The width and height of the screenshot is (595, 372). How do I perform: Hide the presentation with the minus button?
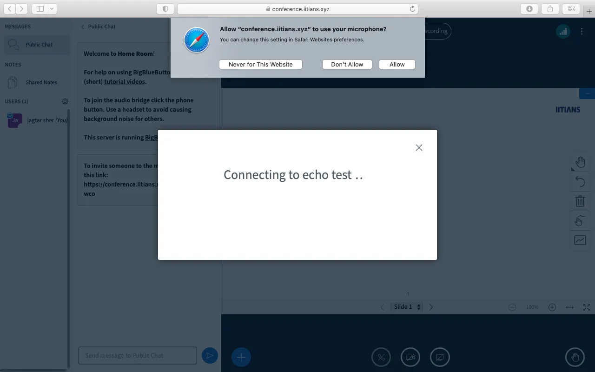587,93
